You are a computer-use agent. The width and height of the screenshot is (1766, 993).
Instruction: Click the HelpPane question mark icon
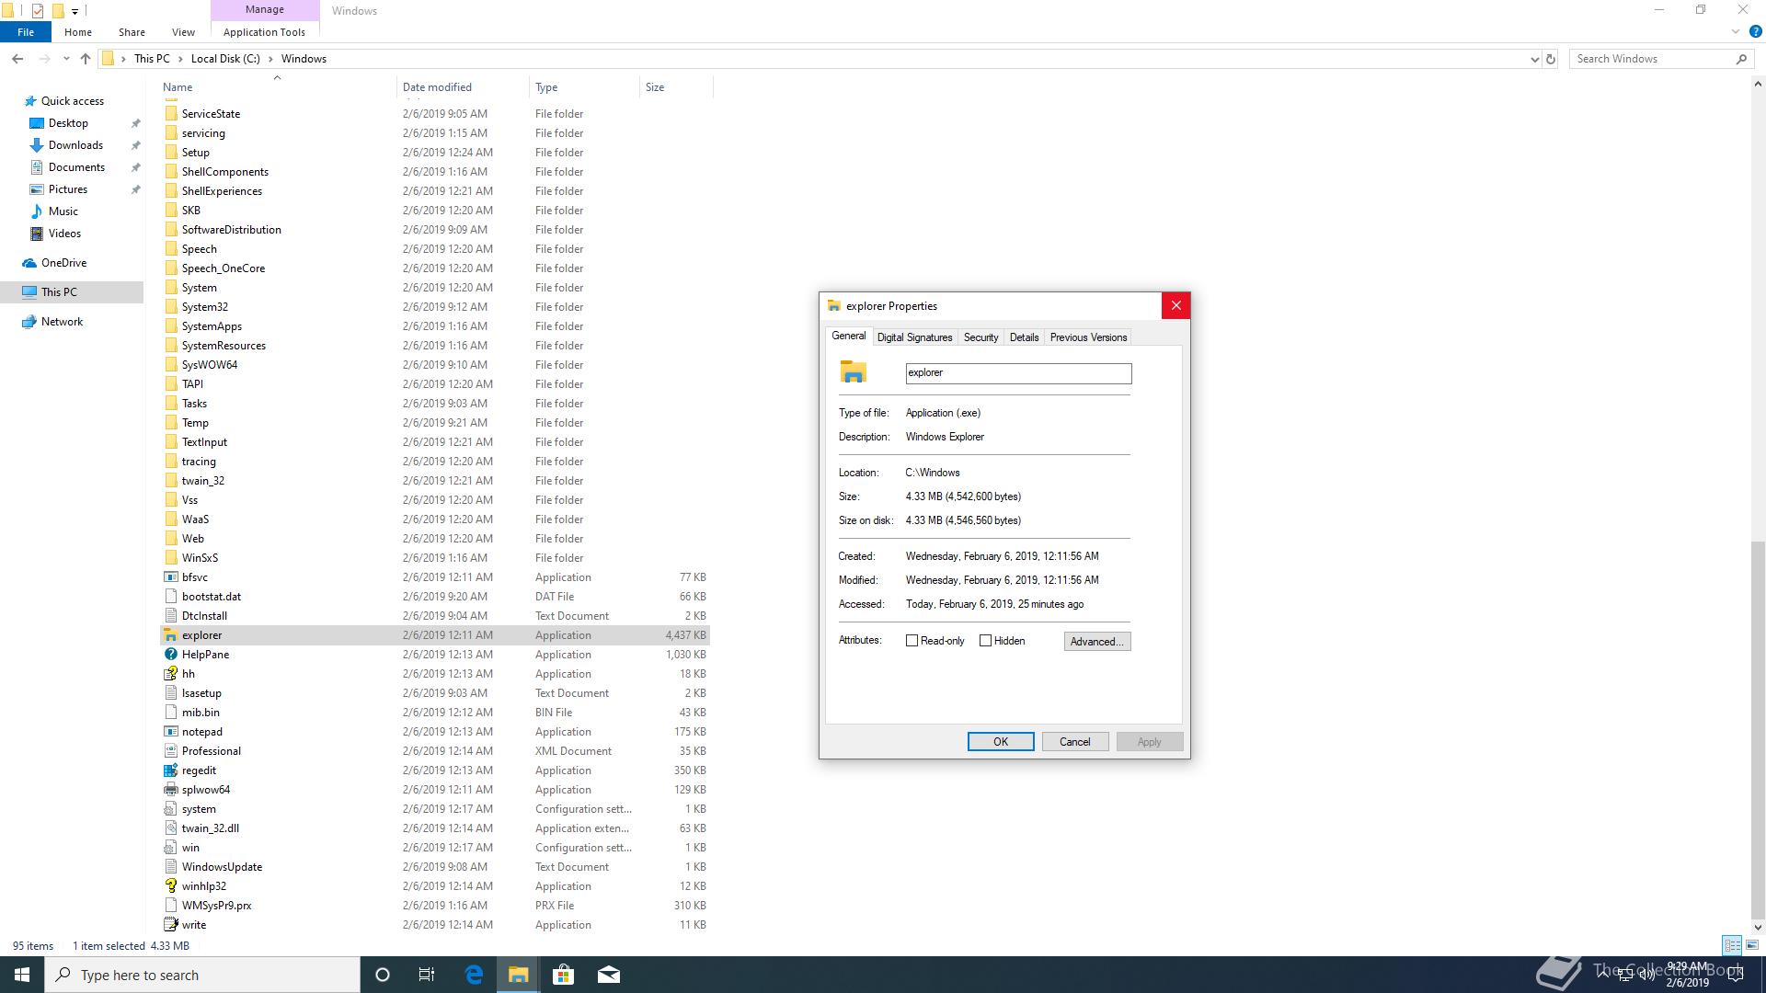pyautogui.click(x=170, y=655)
